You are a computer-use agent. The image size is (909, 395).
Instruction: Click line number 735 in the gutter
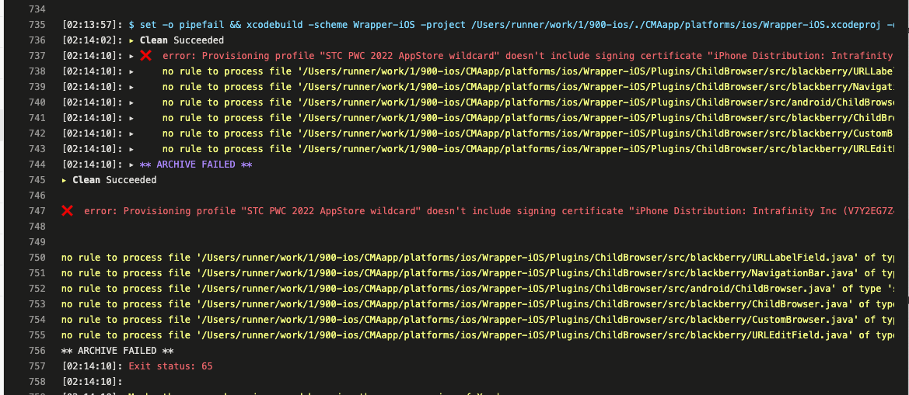[x=37, y=25]
